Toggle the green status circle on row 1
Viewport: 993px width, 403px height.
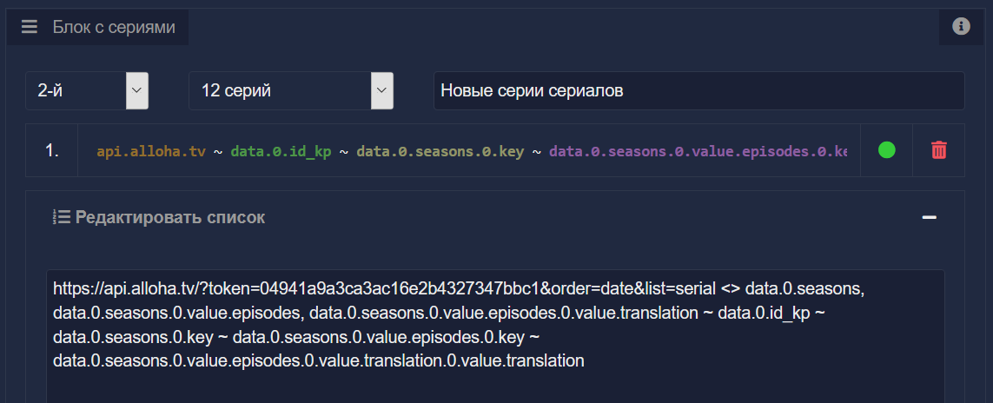pyautogui.click(x=886, y=150)
